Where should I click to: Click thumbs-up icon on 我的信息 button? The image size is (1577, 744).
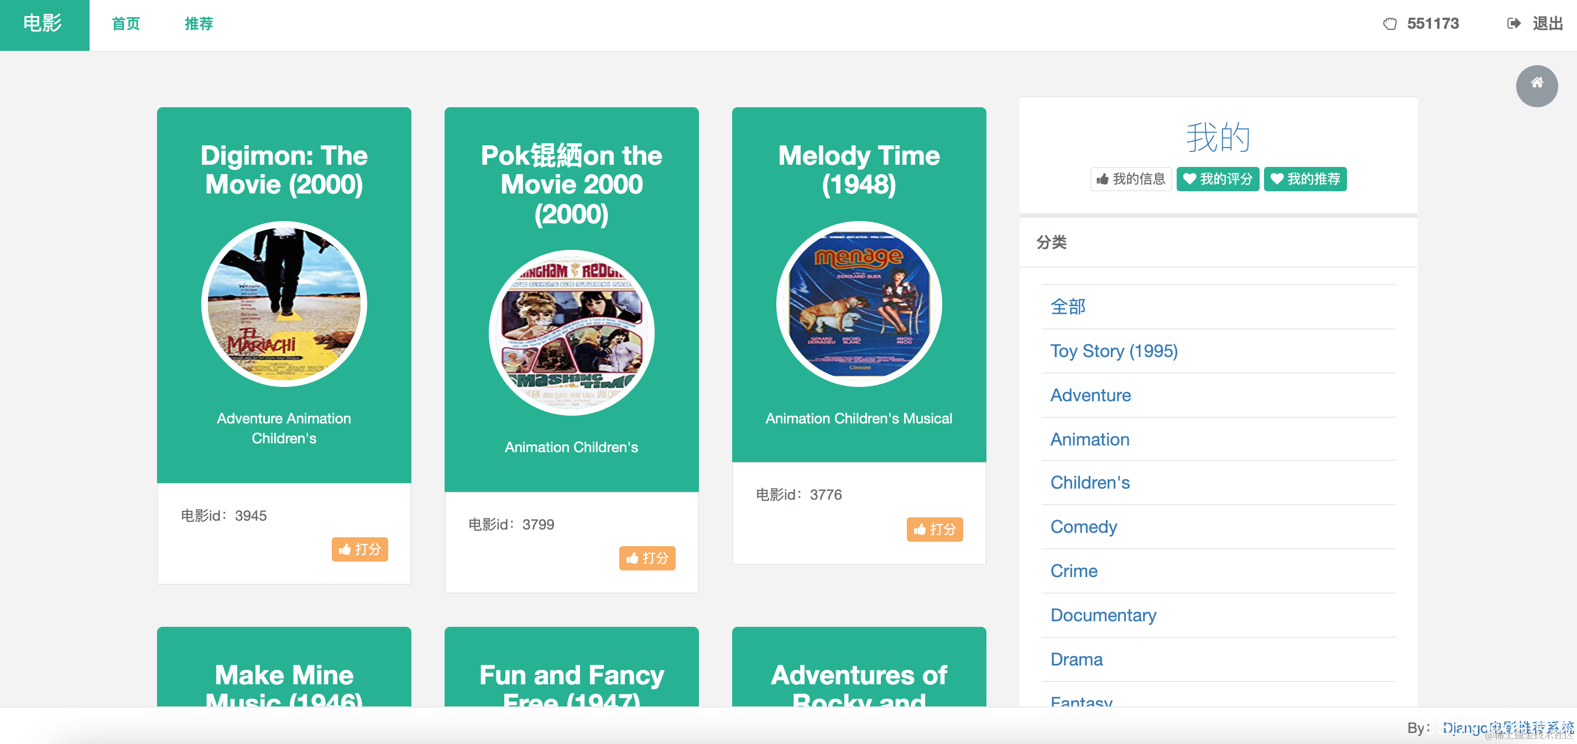[1103, 179]
